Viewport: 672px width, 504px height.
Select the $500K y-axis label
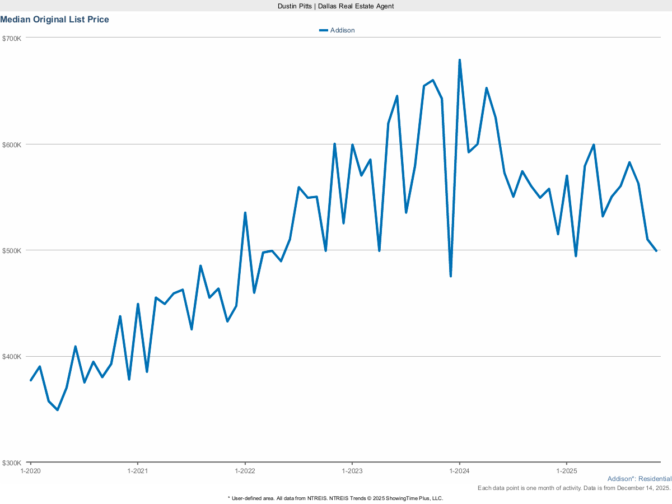click(11, 250)
